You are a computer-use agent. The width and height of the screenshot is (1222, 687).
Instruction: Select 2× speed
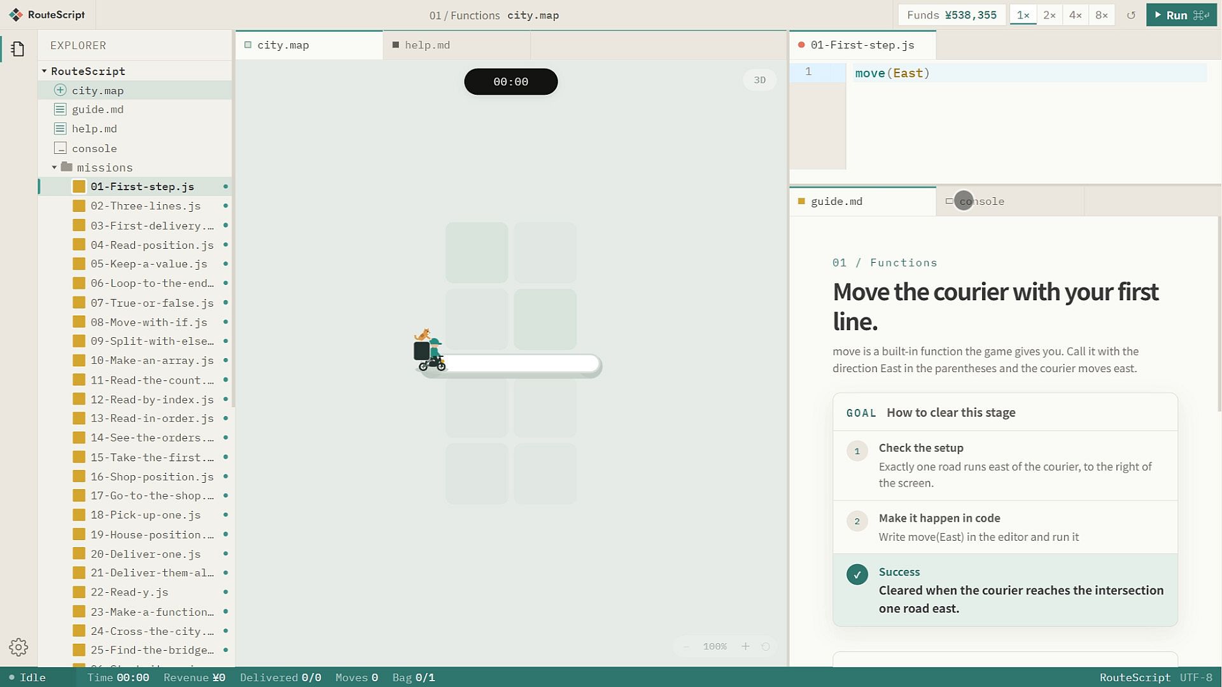click(x=1050, y=15)
